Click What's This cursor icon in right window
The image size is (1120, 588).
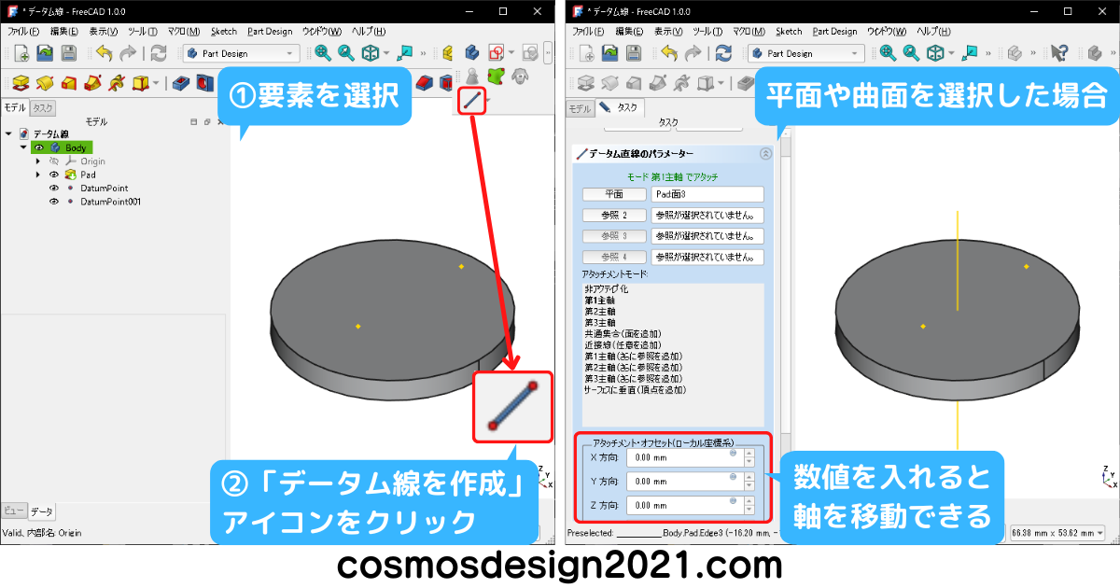pyautogui.click(x=1059, y=53)
